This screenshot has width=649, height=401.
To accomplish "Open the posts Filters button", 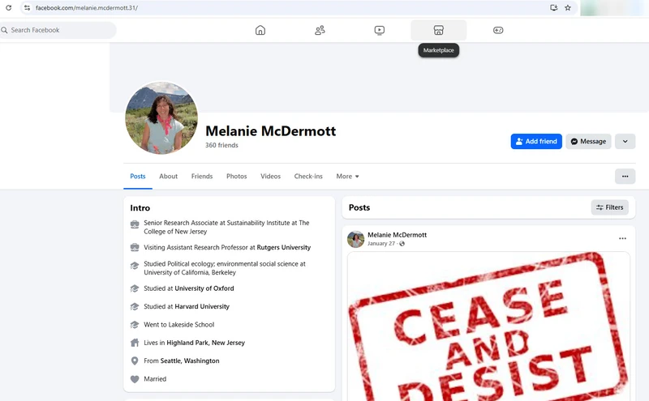I will point(610,207).
